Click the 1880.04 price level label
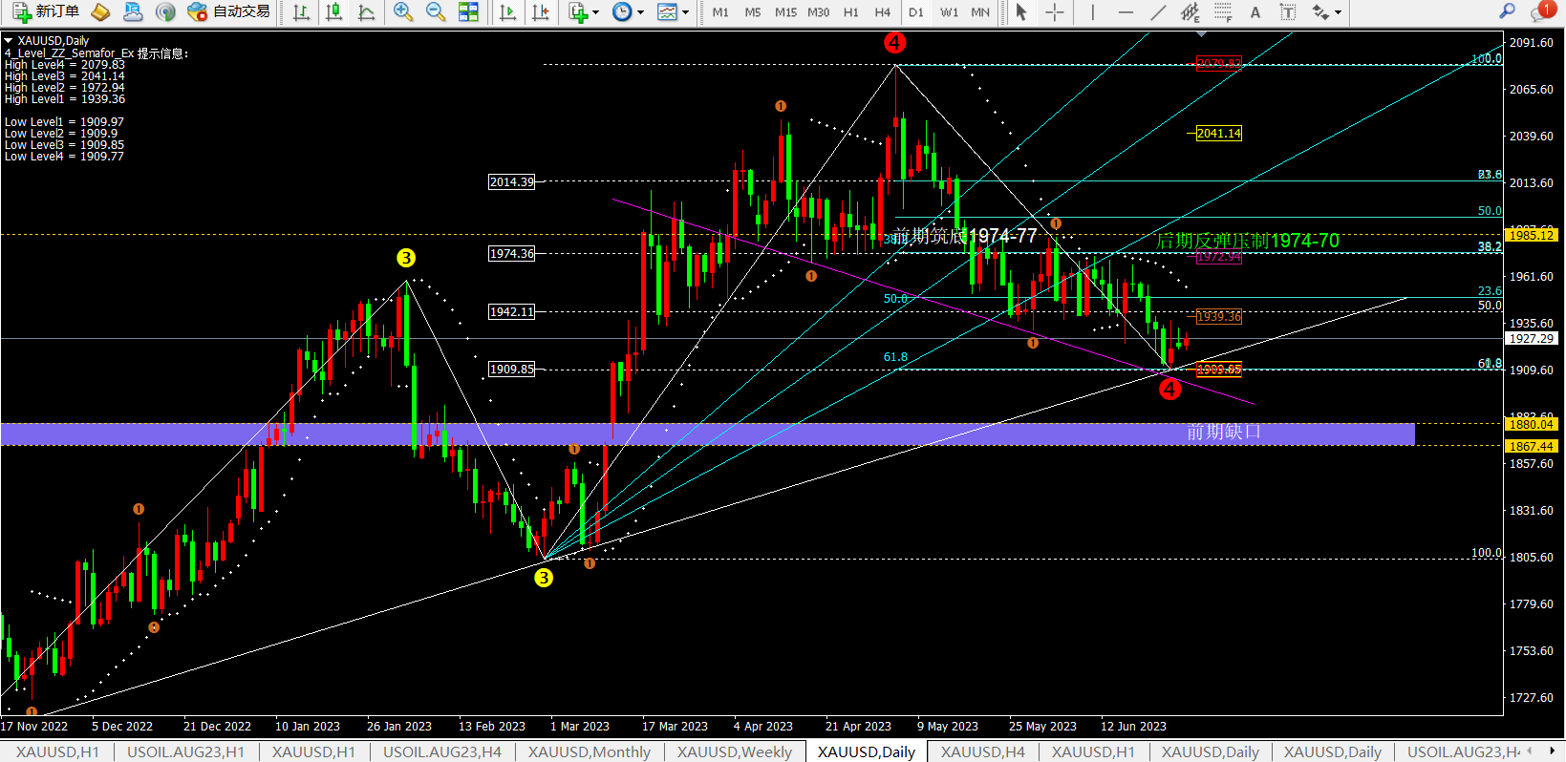 [x=1532, y=424]
